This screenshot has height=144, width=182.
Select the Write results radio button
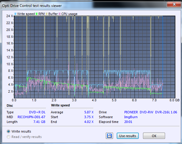[8, 131]
